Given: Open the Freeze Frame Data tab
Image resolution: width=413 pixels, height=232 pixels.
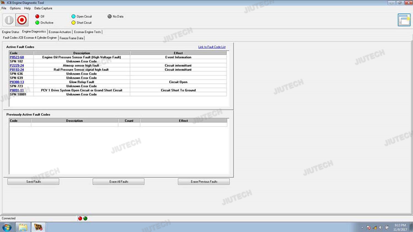Looking at the screenshot, I should click(71, 38).
